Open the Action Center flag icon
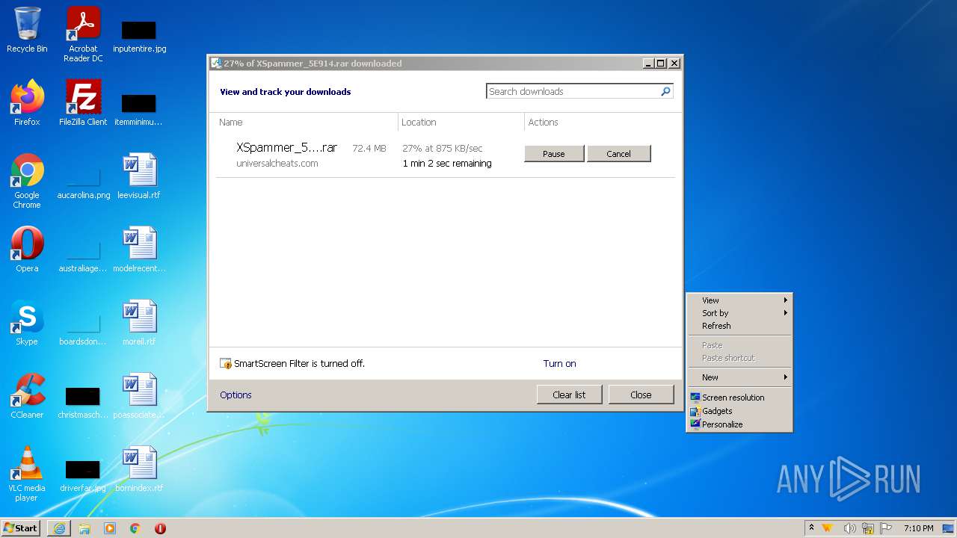957x538 pixels. pyautogui.click(x=886, y=528)
